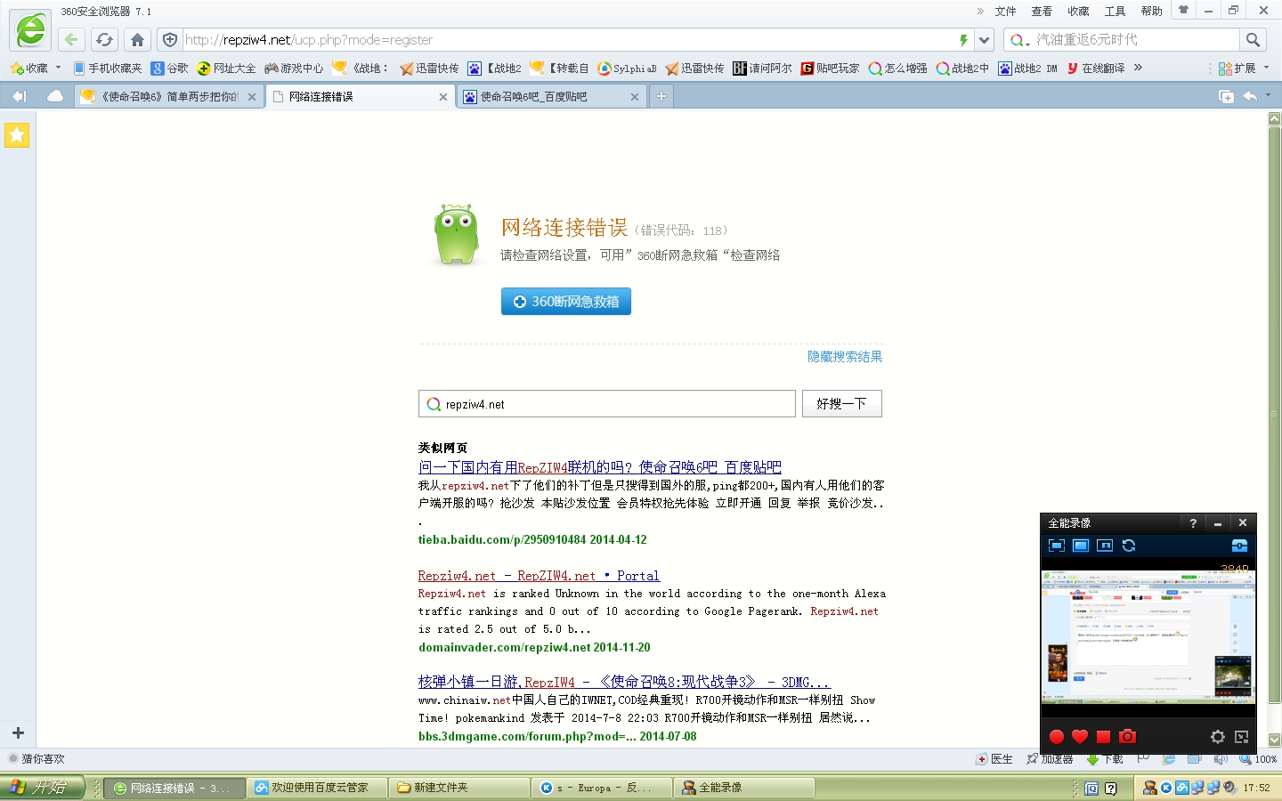This screenshot has height=801, width=1282.
Task: Click the search magnifier button
Action: pyautogui.click(x=1253, y=39)
